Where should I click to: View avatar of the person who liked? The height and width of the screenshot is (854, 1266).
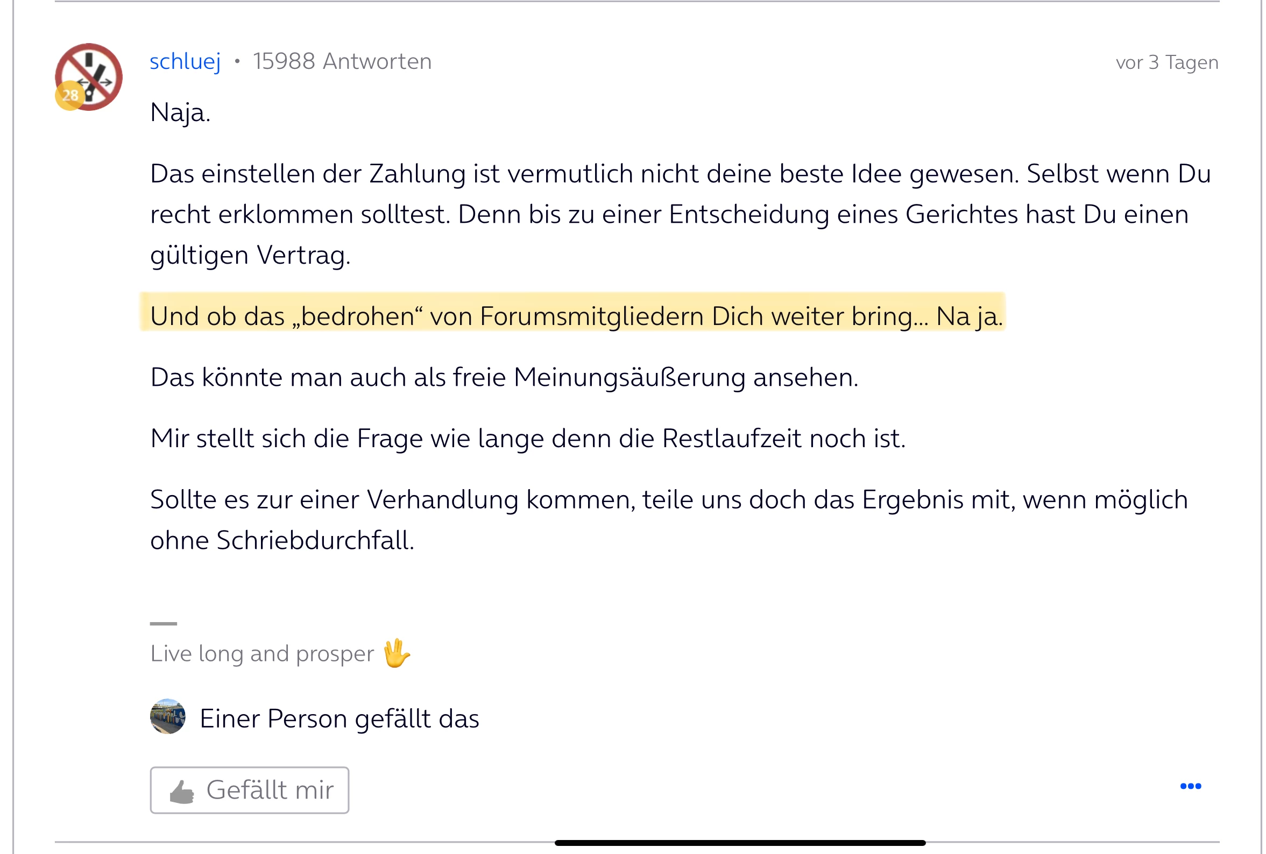[x=167, y=717]
